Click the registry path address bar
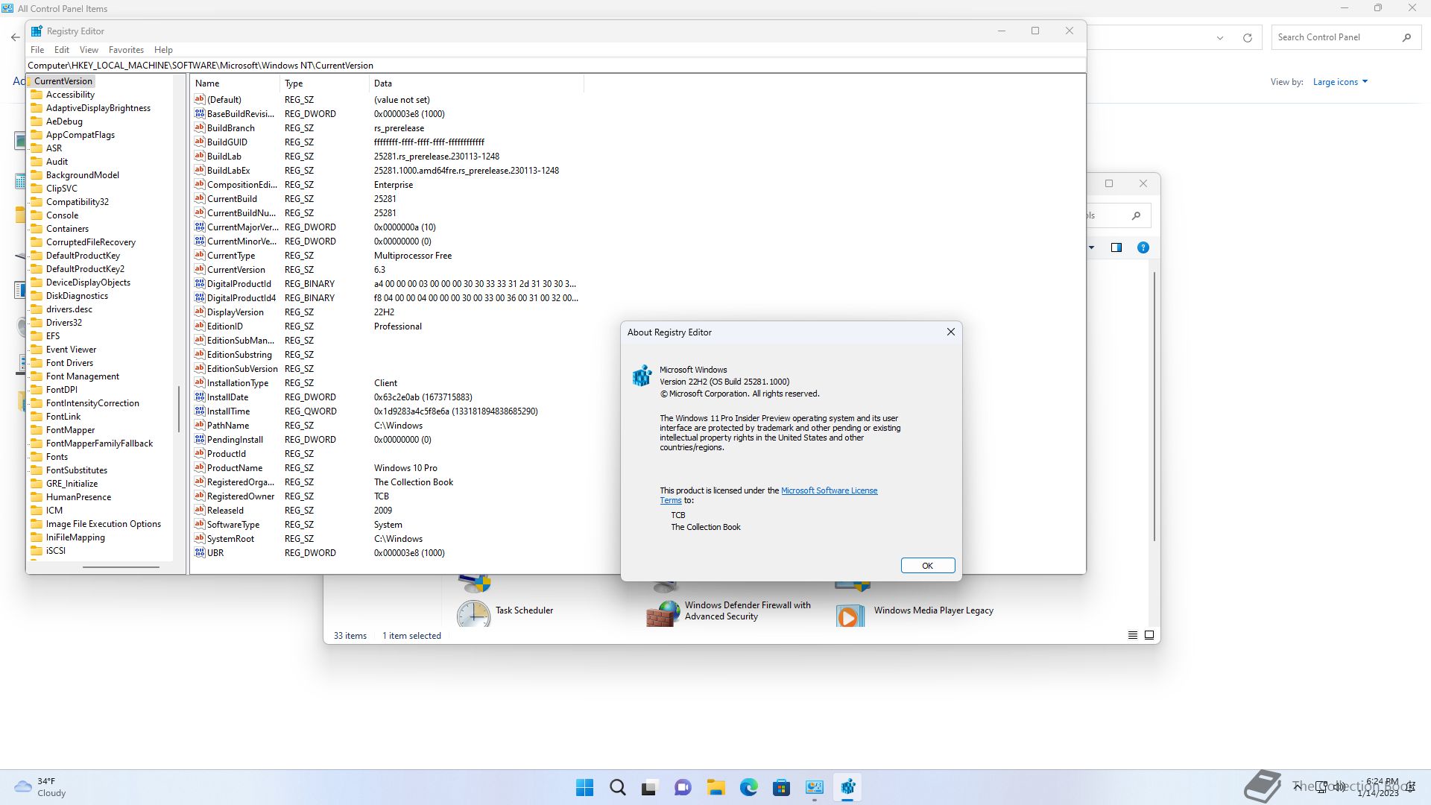Screen dimensions: 1431x805 555,66
